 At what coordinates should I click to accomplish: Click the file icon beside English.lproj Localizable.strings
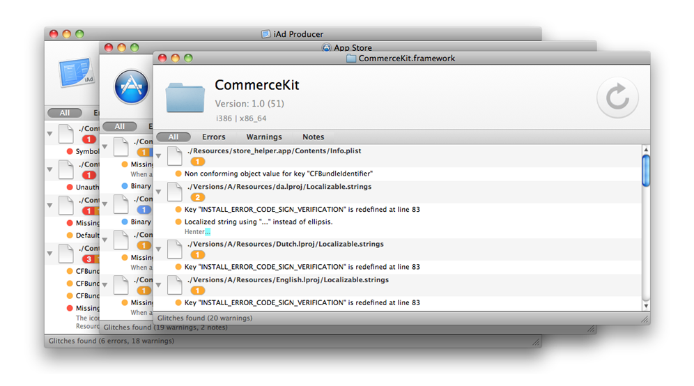click(x=174, y=286)
